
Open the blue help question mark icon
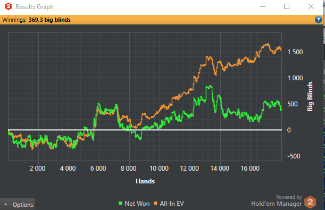tap(319, 20)
